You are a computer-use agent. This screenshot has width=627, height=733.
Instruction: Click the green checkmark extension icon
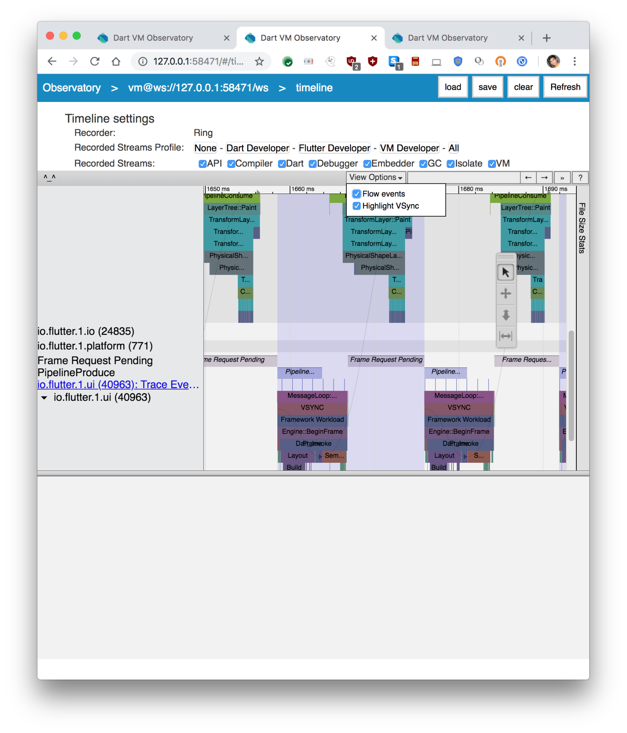(288, 62)
